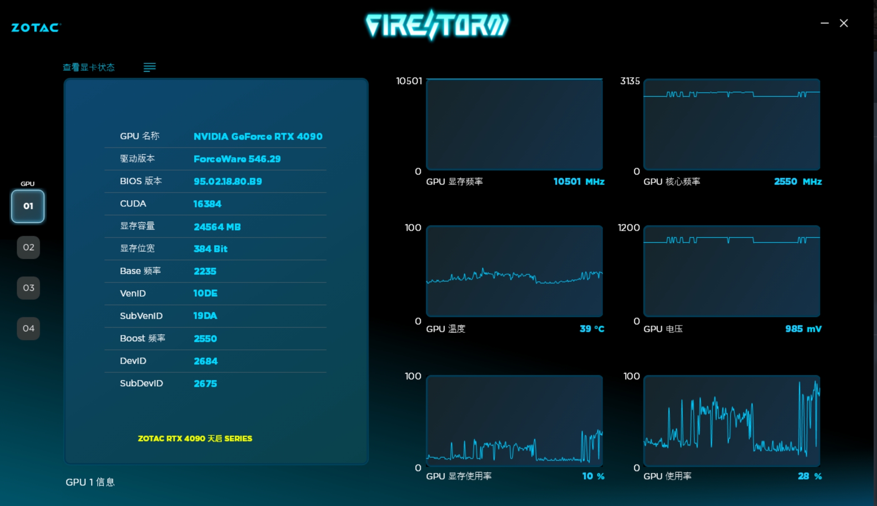877x506 pixels.
Task: Click the GPU 电压 graph
Action: 732,271
